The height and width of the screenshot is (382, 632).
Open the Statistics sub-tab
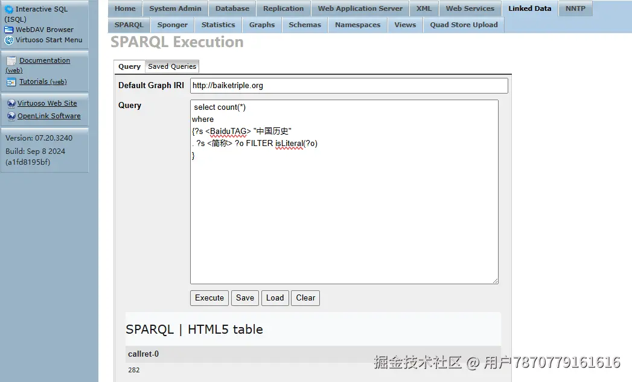click(x=218, y=25)
